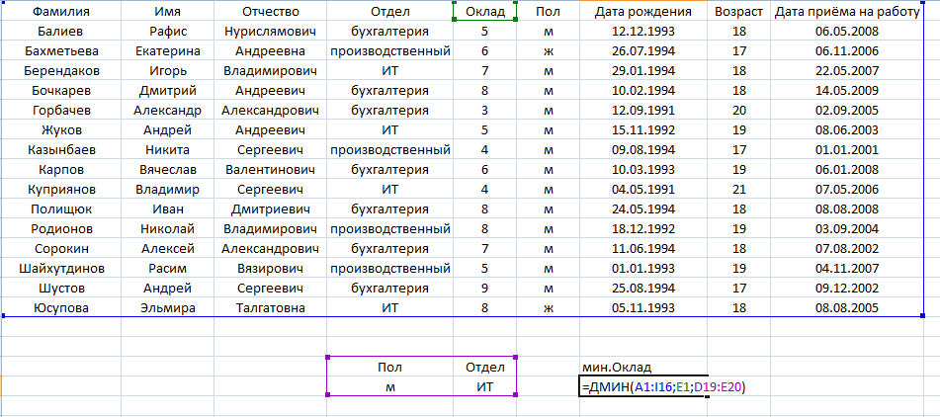Click the gender cell ж in Юсупова's row
Image resolution: width=940 pixels, height=417 pixels.
pyautogui.click(x=548, y=308)
